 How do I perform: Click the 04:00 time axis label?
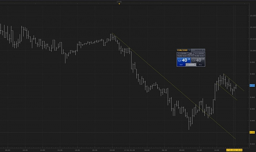click(x=147, y=150)
